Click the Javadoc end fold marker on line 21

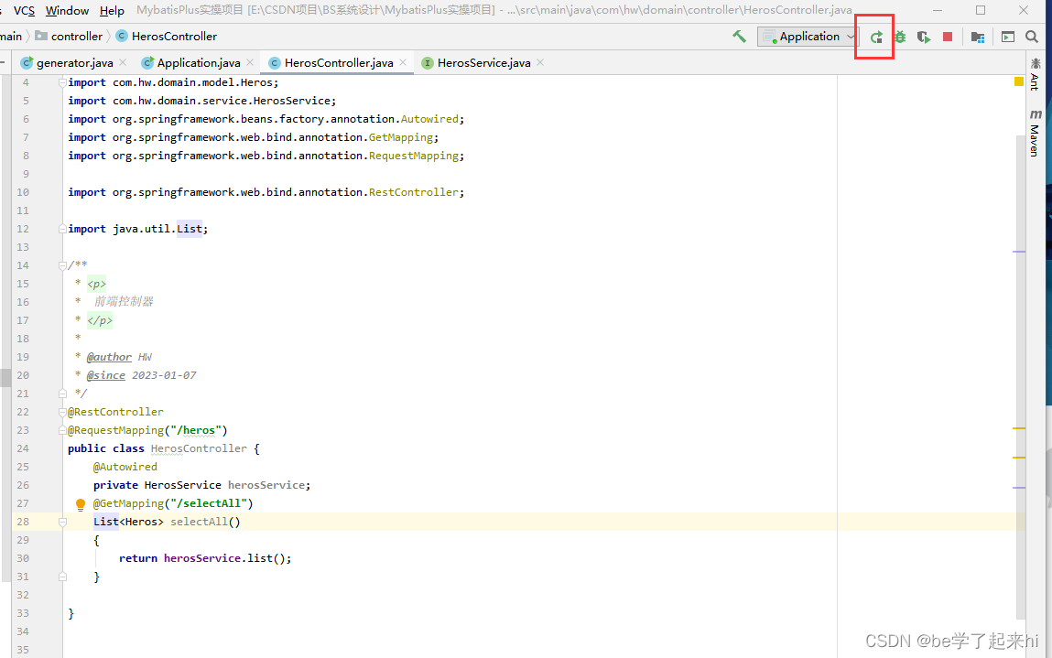[x=62, y=394]
